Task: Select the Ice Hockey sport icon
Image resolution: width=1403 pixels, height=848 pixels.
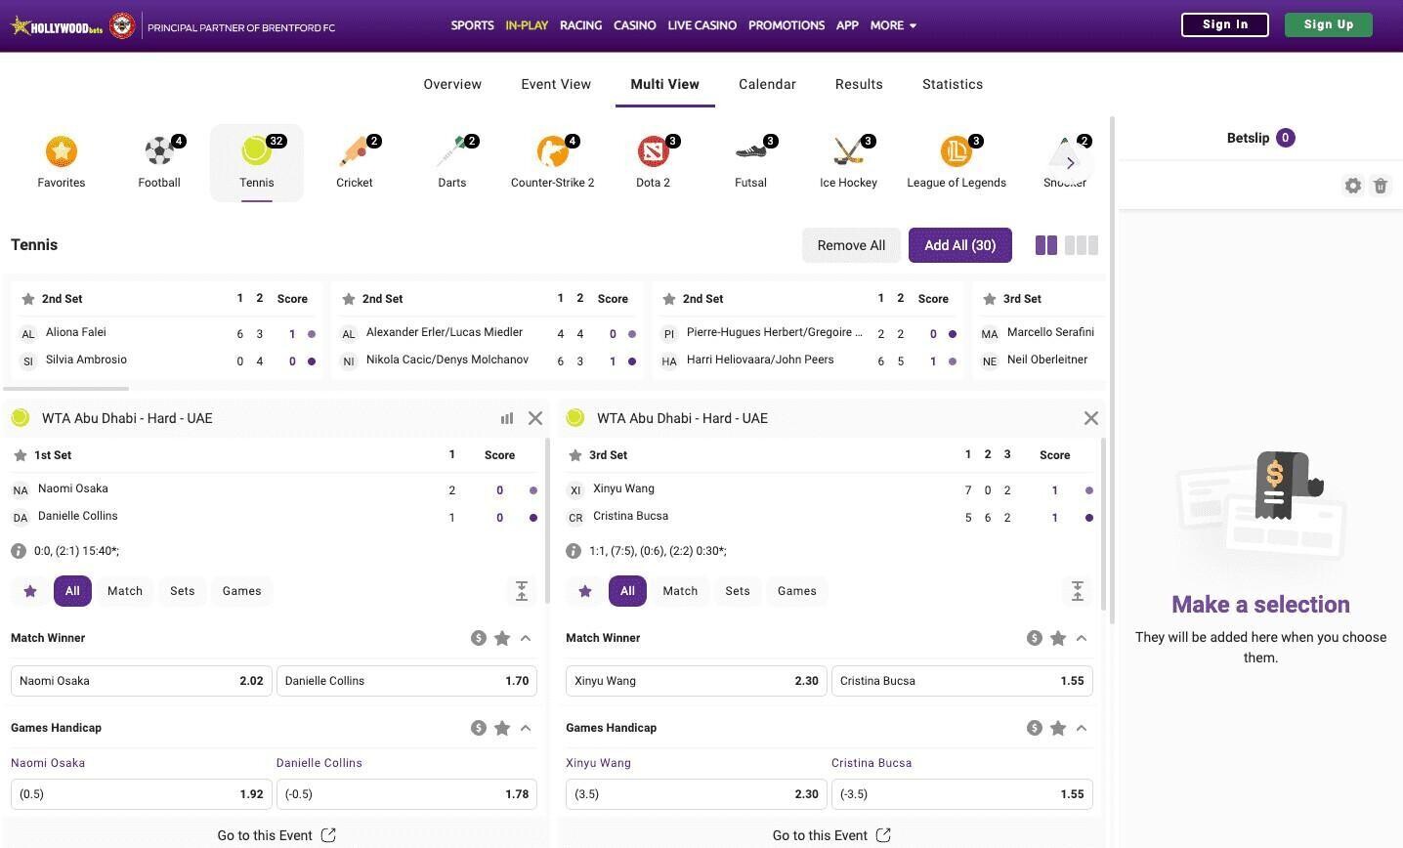Action: pyautogui.click(x=848, y=162)
